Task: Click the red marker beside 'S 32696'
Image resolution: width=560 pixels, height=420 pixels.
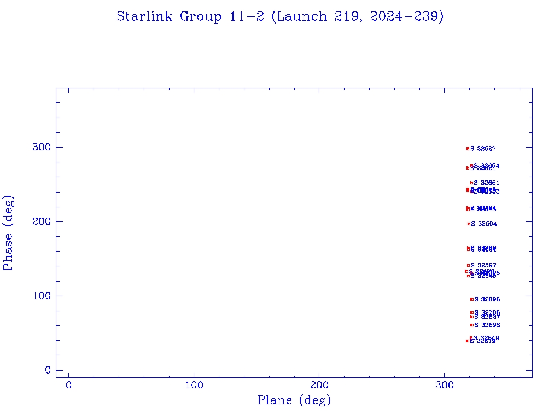Action: (x=472, y=299)
